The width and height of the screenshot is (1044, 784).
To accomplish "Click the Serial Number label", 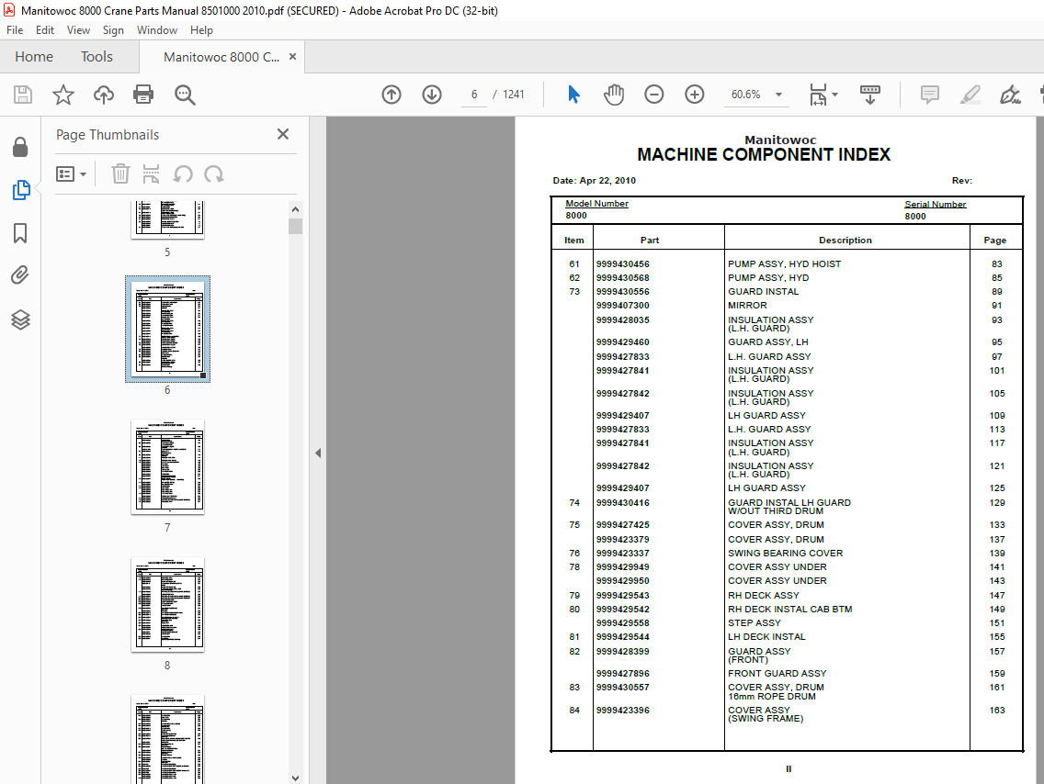I will 935,204.
